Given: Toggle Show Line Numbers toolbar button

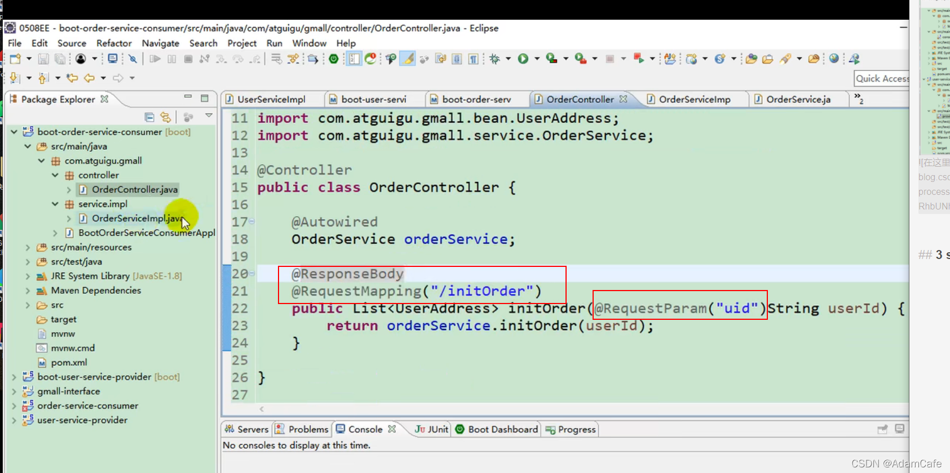Looking at the screenshot, I should 354,59.
